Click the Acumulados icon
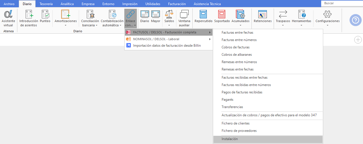Screen dimensions: 363x144 point(240,14)
